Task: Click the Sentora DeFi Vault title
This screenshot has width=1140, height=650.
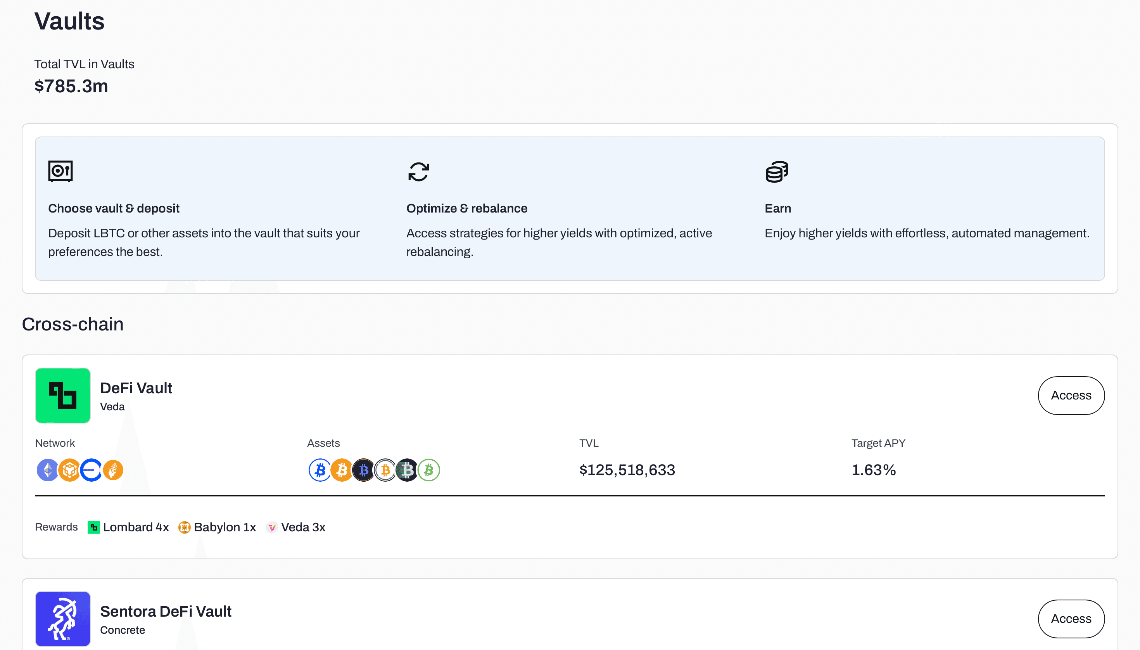Action: tap(166, 611)
